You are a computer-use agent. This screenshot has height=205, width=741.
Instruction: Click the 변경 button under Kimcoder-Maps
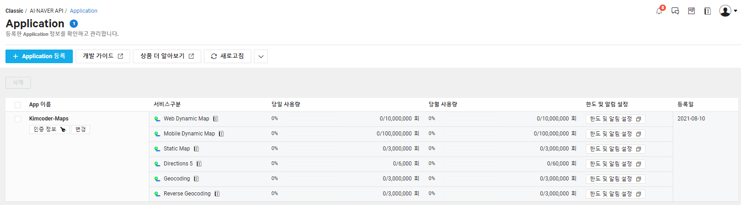pyautogui.click(x=81, y=130)
